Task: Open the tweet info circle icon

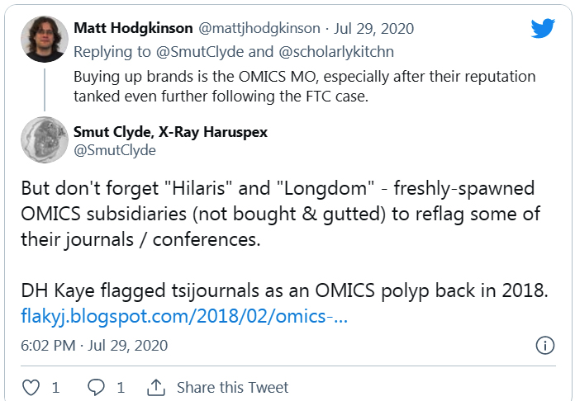Action: coord(544,345)
